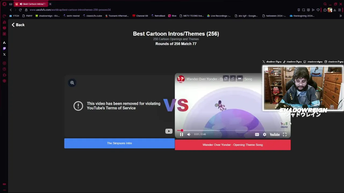This screenshot has height=193, width=344.
Task: Click the GX Control icon in sidebar
Action: click(x=4, y=16)
